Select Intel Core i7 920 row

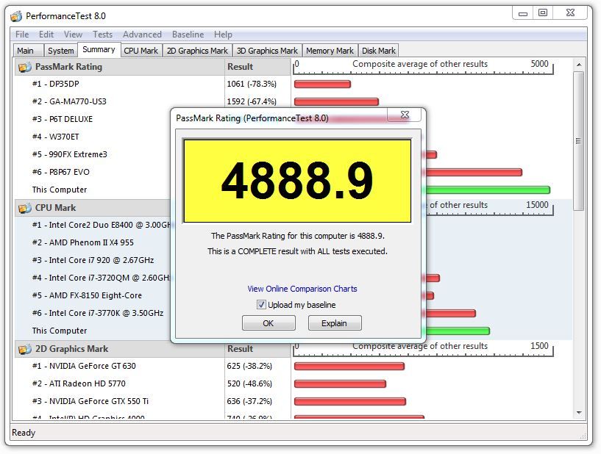tap(93, 260)
